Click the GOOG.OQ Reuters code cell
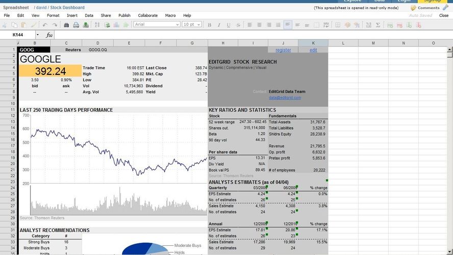The width and height of the screenshot is (453, 255). 97,49
